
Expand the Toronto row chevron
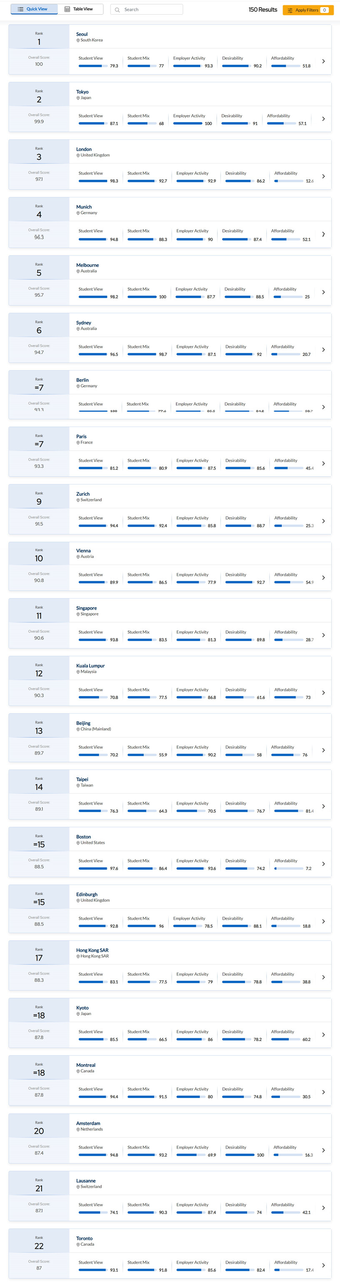323,1265
